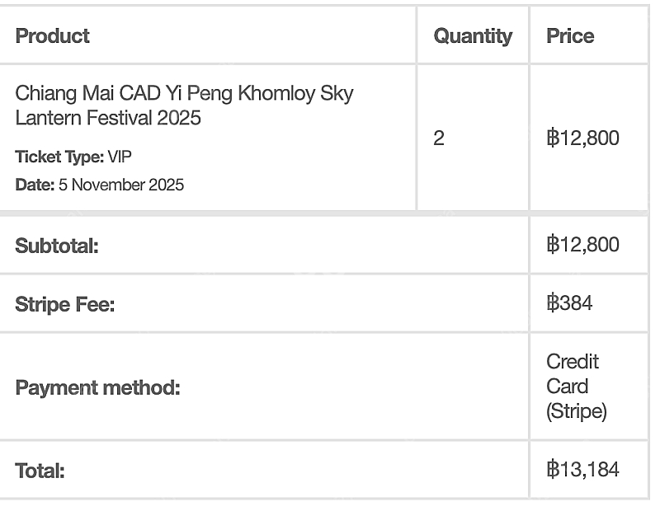Click the total amount ฿13,184
660x511 pixels.
[x=582, y=469]
